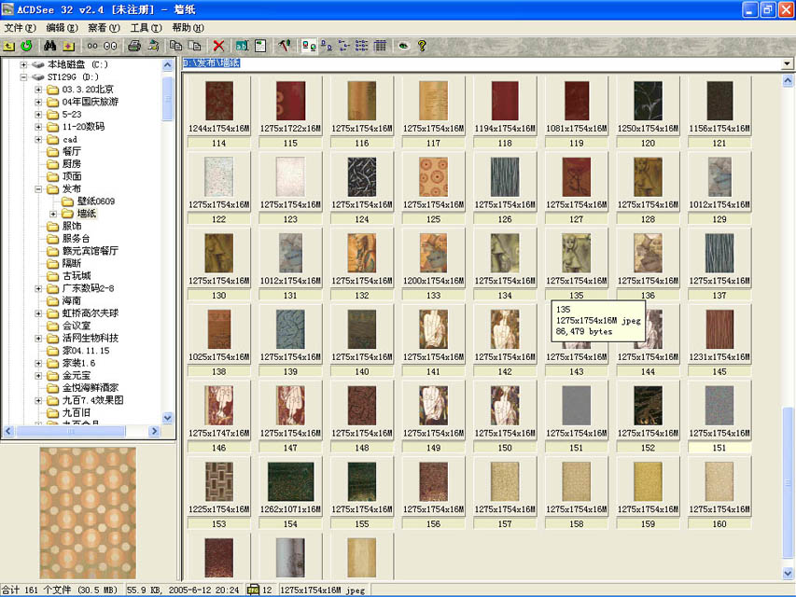Delete the selection with the red X icon
This screenshot has width=796, height=597.
218,45
